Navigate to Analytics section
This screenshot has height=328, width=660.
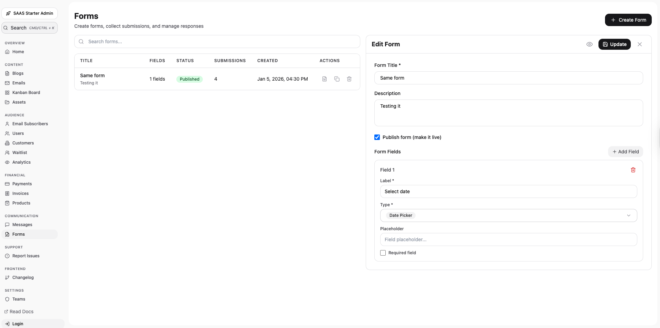(x=30, y=162)
